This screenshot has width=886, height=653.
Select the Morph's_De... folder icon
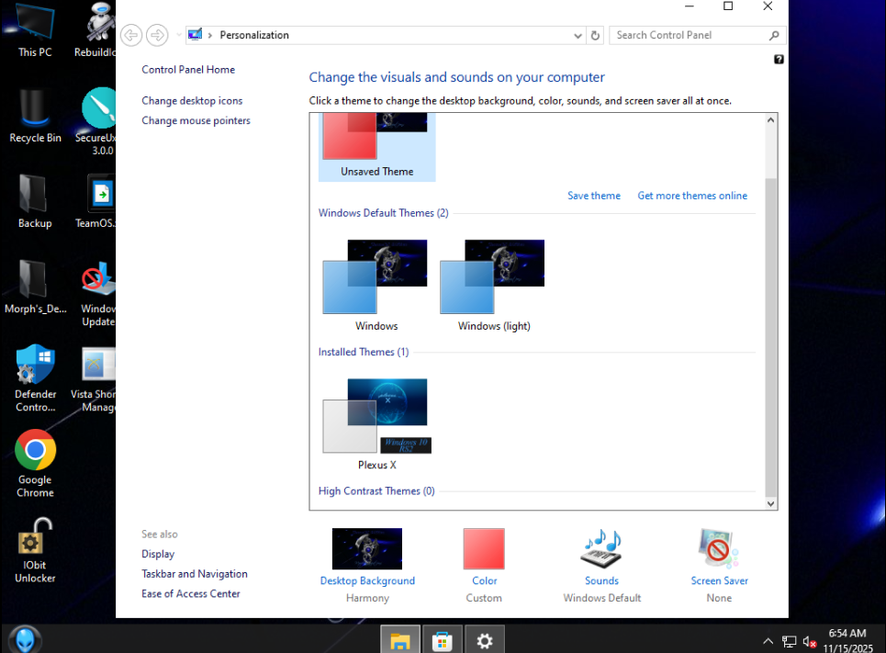[x=35, y=287]
